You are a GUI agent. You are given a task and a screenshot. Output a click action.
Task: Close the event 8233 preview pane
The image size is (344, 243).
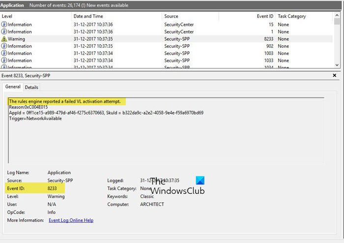click(334, 75)
